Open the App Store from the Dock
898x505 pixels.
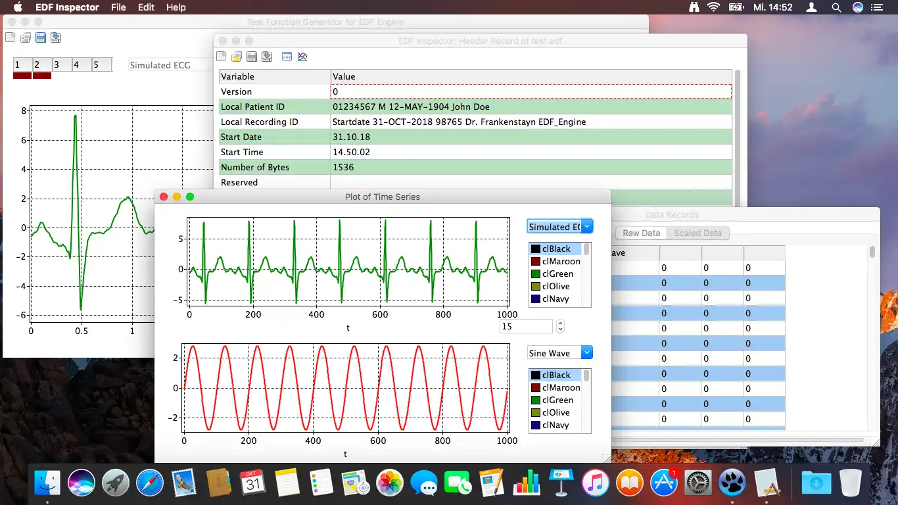click(x=664, y=483)
